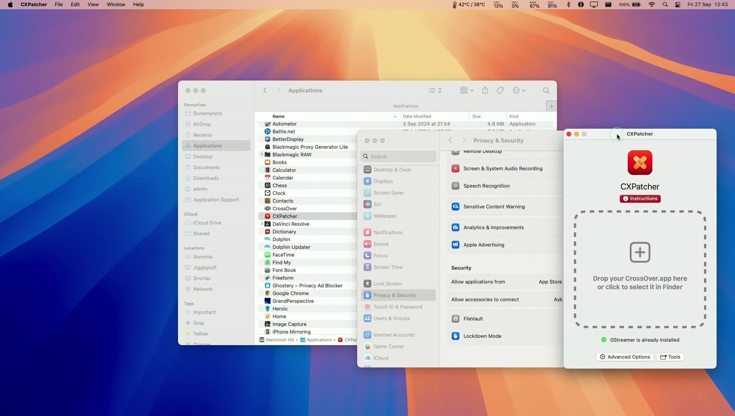The width and height of the screenshot is (735, 416).
Task: Open Wallpaper settings
Action: (398, 216)
